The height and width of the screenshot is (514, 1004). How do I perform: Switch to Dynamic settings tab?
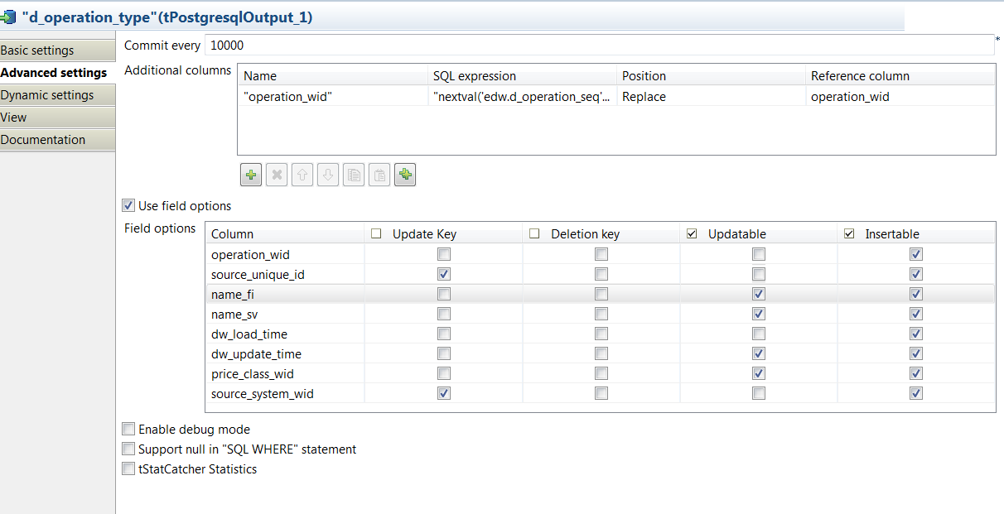(57, 95)
